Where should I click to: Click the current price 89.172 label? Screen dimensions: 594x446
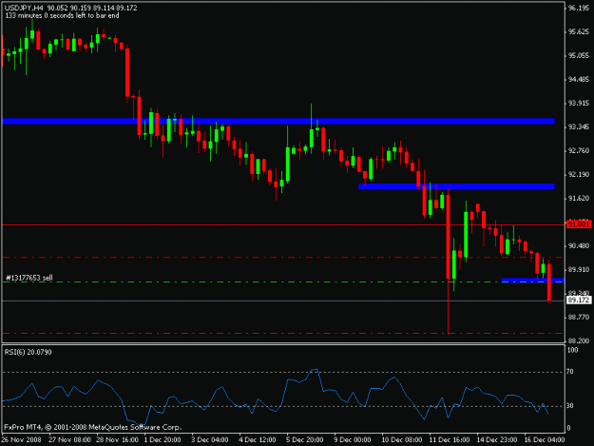[579, 301]
